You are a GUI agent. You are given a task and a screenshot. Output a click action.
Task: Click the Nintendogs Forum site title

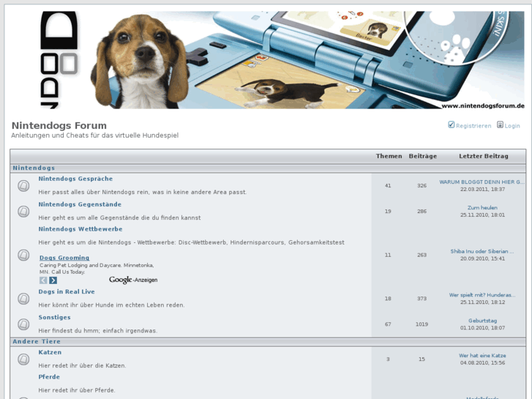click(x=59, y=126)
